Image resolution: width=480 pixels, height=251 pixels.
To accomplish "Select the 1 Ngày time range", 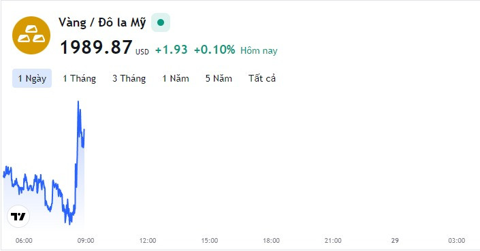I will click(32, 78).
